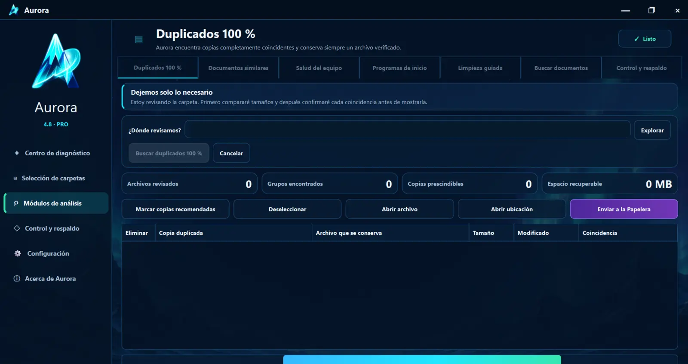This screenshot has height=364, width=688.
Task: Open the Programas de inicio tab
Action: tap(399, 68)
